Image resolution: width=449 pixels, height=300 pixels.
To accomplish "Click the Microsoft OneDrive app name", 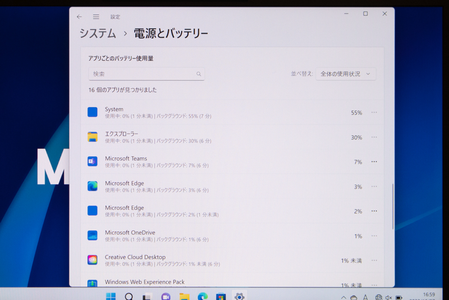I will click(130, 233).
